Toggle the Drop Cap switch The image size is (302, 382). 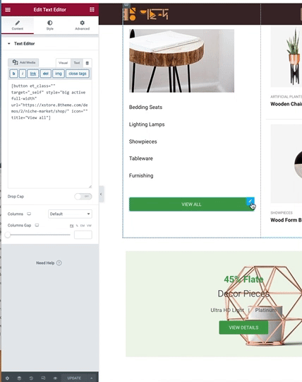click(x=83, y=197)
